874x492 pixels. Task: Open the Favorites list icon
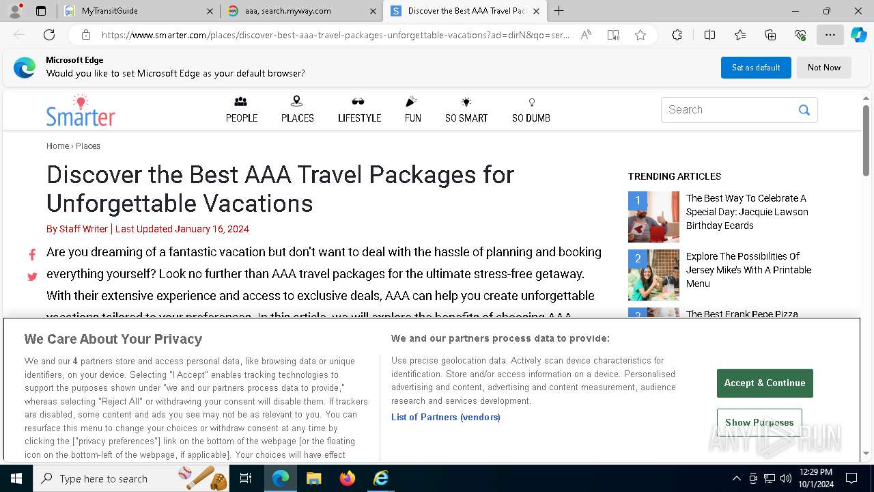coord(740,35)
